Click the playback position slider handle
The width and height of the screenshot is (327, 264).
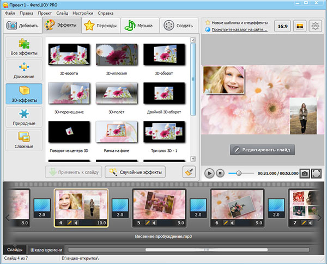point(238,173)
